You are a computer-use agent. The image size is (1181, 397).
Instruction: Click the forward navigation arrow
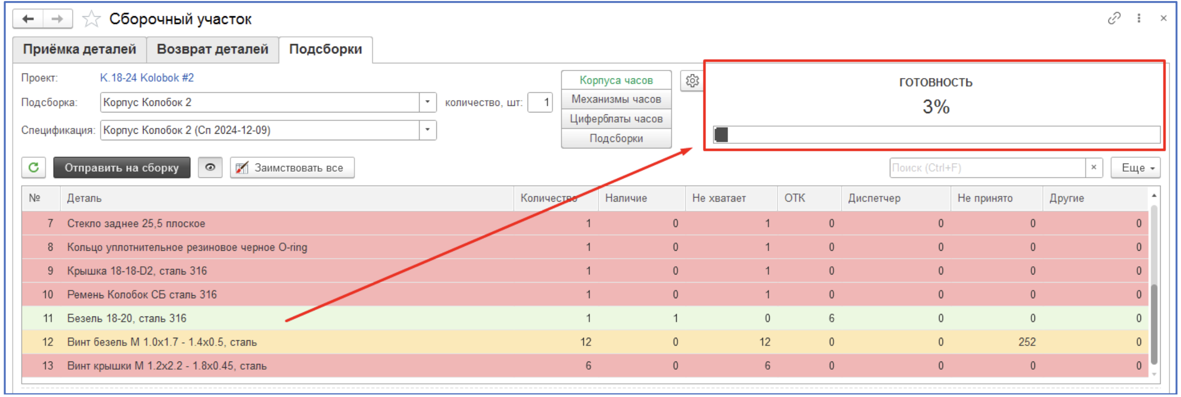[58, 19]
